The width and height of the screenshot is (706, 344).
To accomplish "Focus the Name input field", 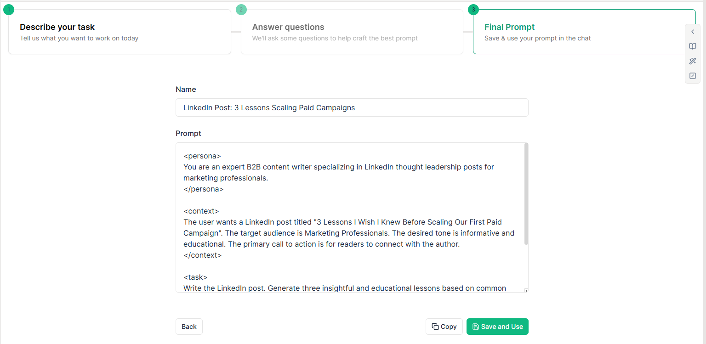I will 352,107.
